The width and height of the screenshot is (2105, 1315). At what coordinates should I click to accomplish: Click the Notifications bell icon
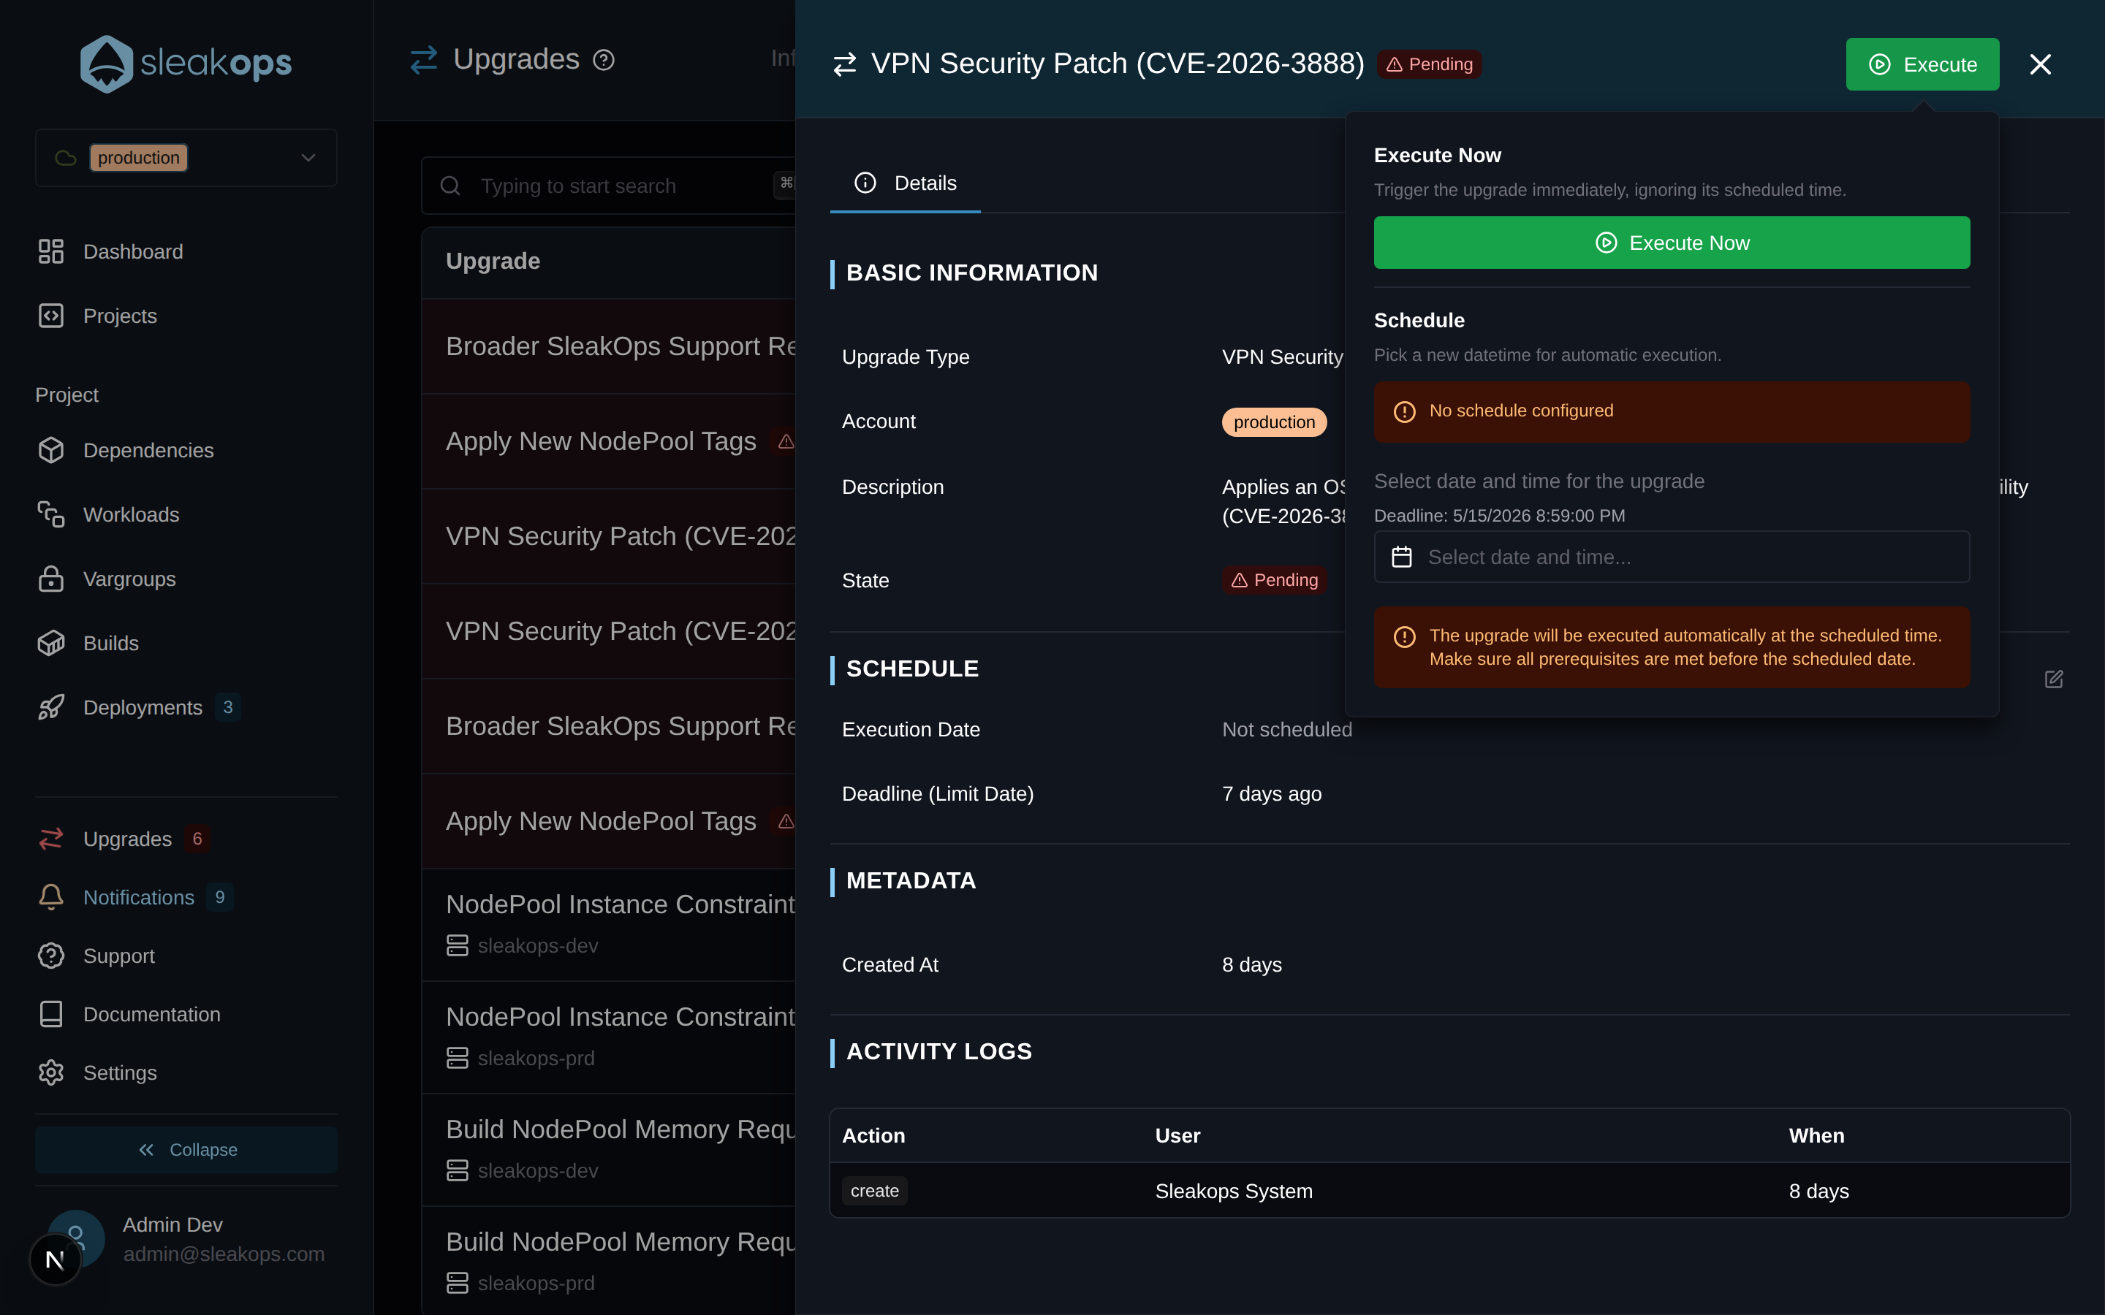[51, 898]
